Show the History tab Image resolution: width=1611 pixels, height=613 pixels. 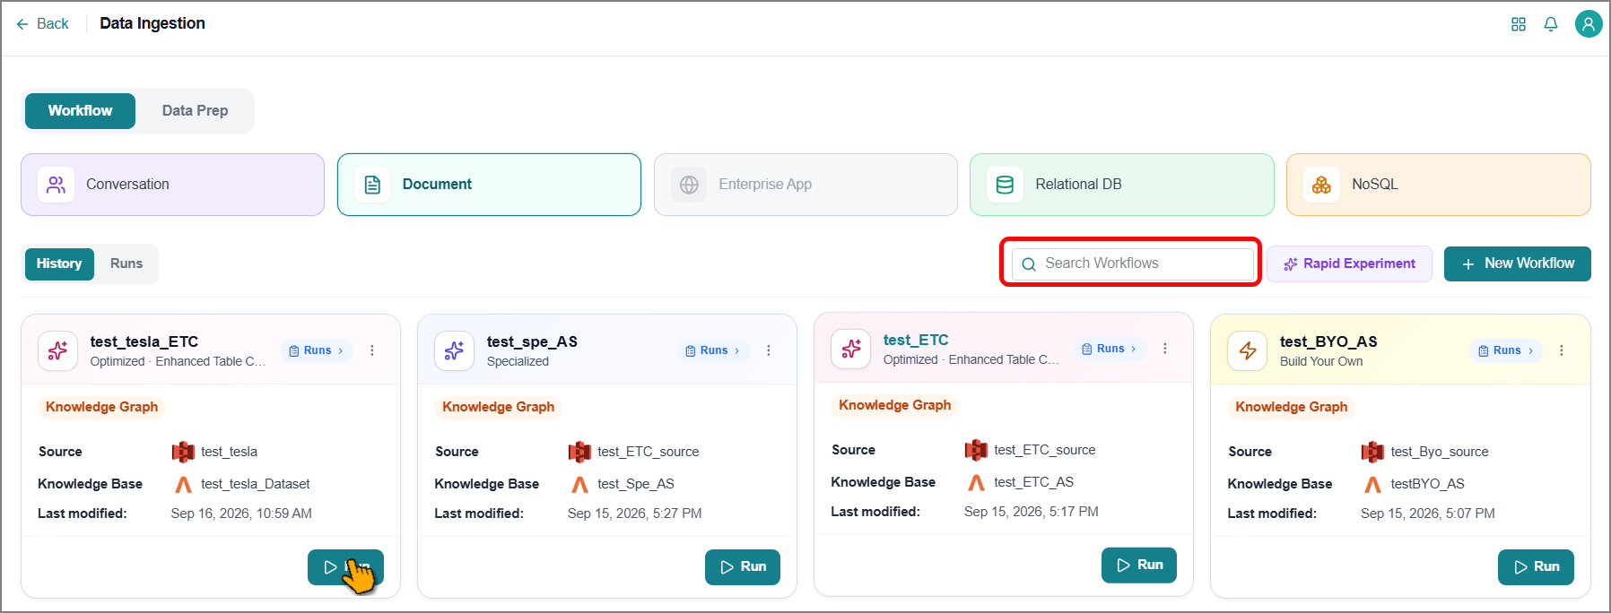tap(59, 263)
